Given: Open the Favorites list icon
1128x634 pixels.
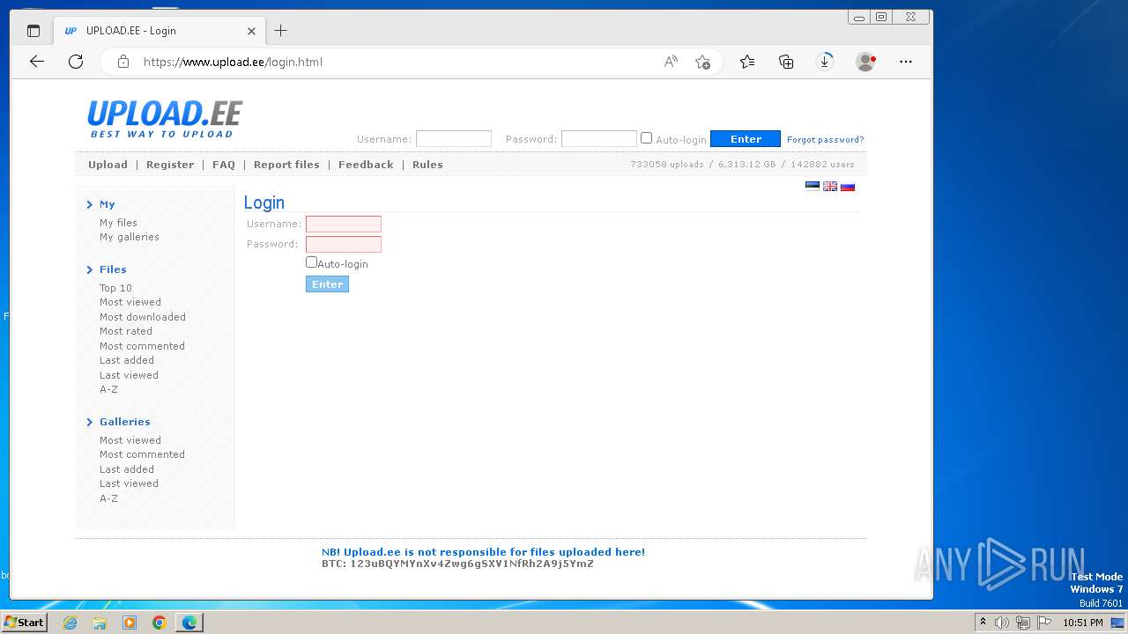Looking at the screenshot, I should (x=747, y=62).
